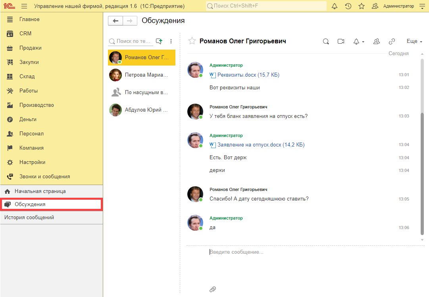This screenshot has height=297, width=429.
Task: Open the Продажи section
Action: pos(30,48)
